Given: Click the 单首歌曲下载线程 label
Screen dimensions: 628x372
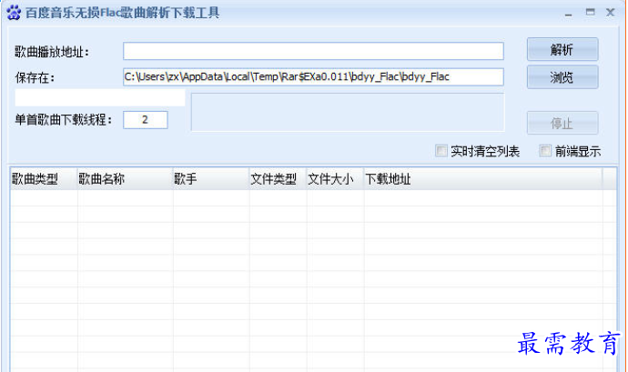Looking at the screenshot, I should click(x=64, y=120).
